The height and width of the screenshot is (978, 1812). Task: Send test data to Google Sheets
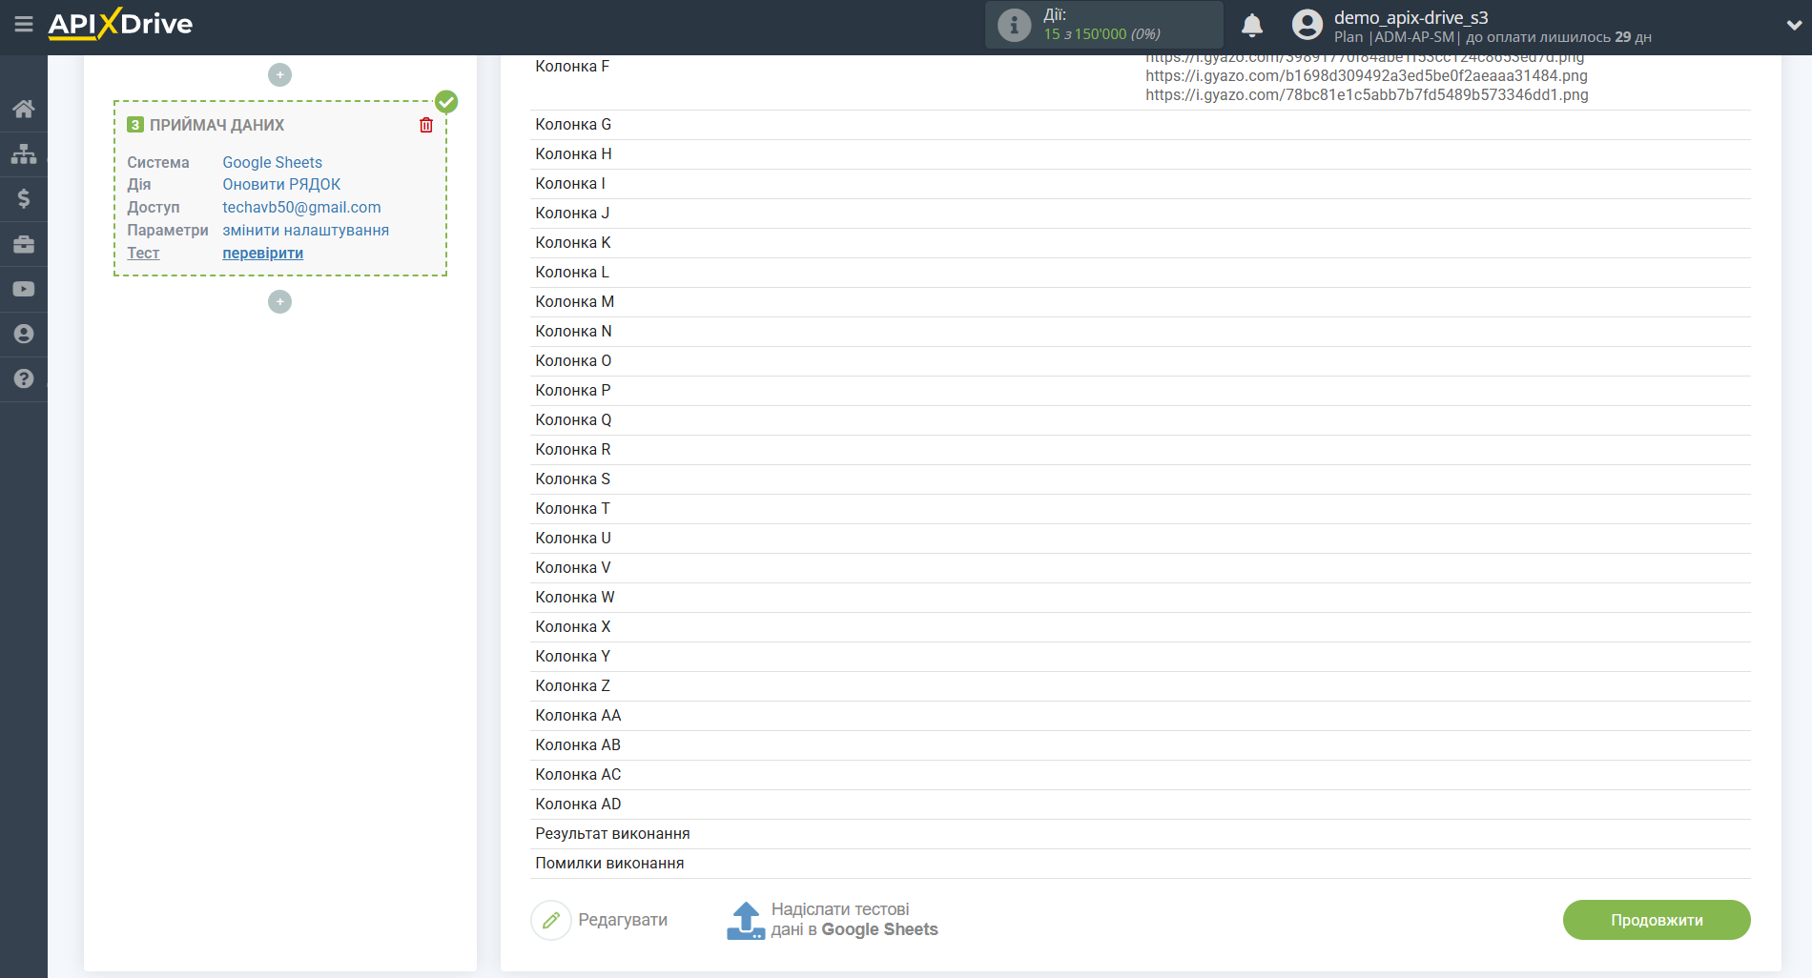(x=833, y=920)
